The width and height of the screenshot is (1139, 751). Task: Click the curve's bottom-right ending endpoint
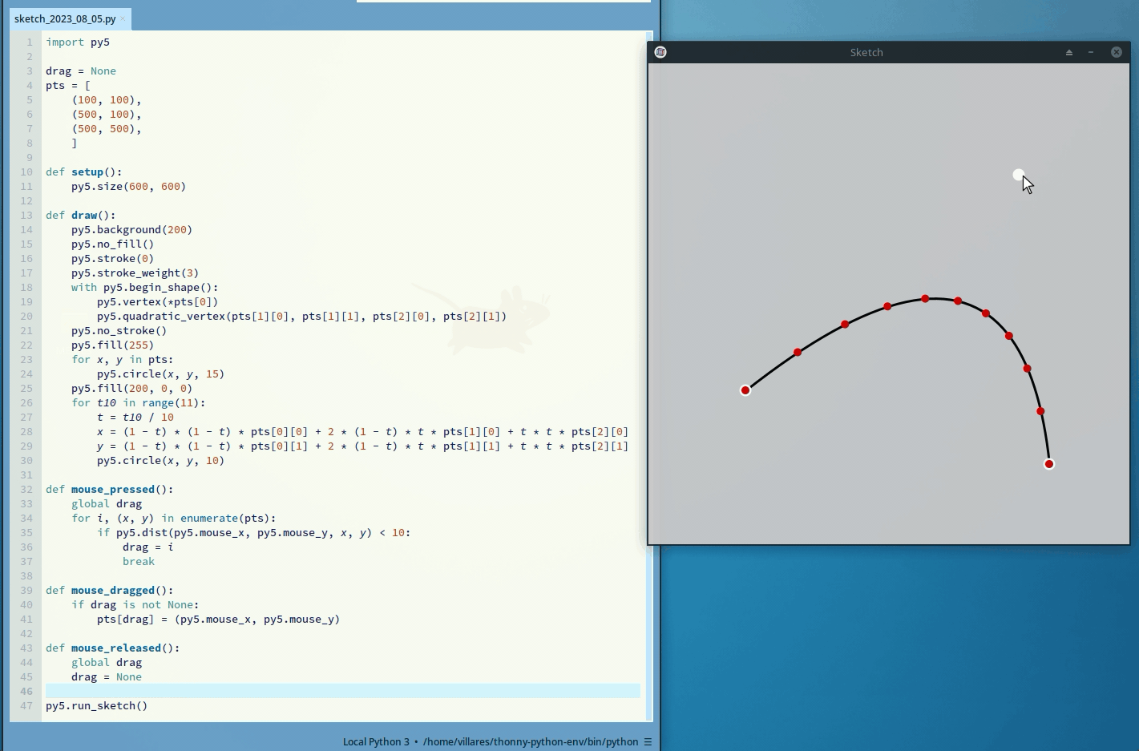(x=1048, y=464)
